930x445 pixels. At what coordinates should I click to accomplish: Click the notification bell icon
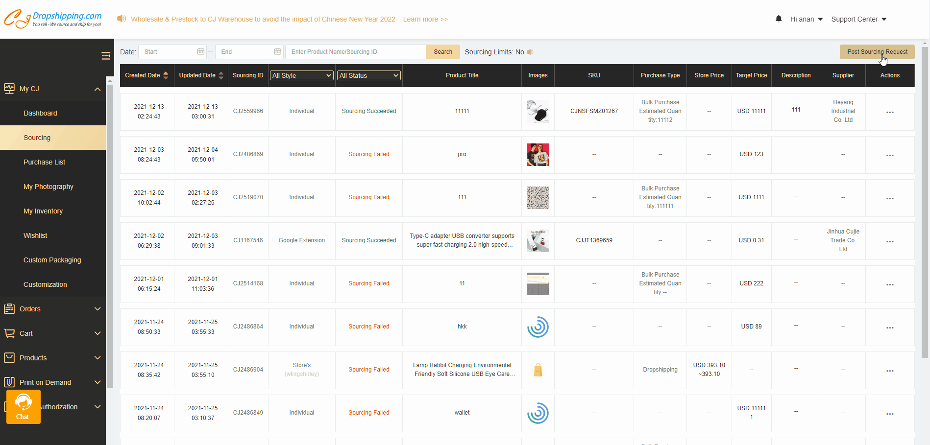779,19
